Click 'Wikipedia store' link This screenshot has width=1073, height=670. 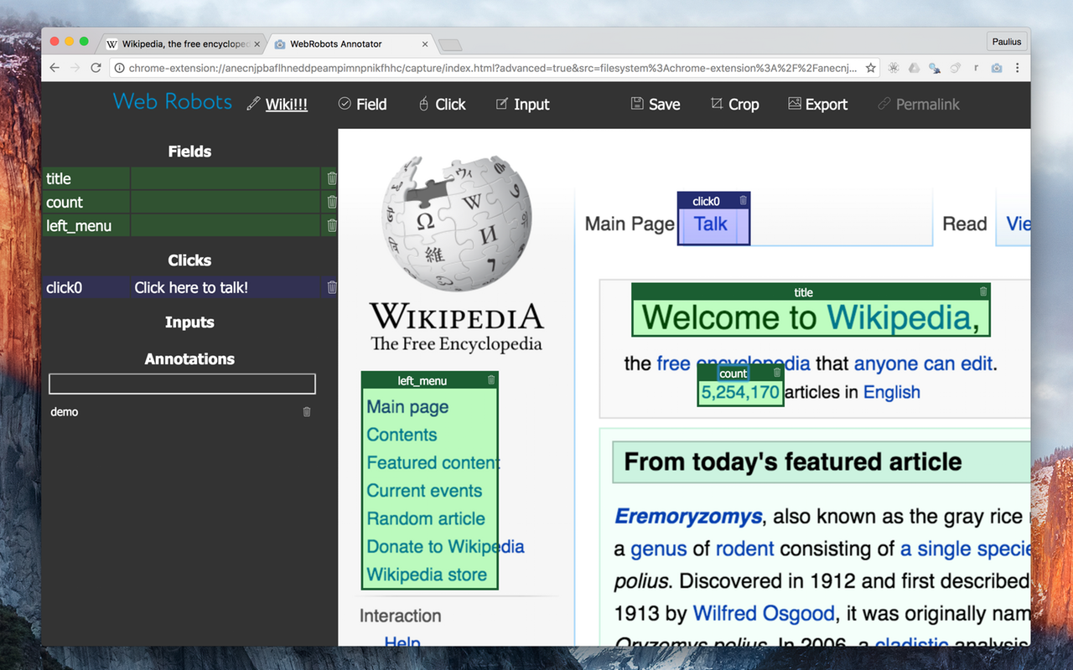point(427,575)
